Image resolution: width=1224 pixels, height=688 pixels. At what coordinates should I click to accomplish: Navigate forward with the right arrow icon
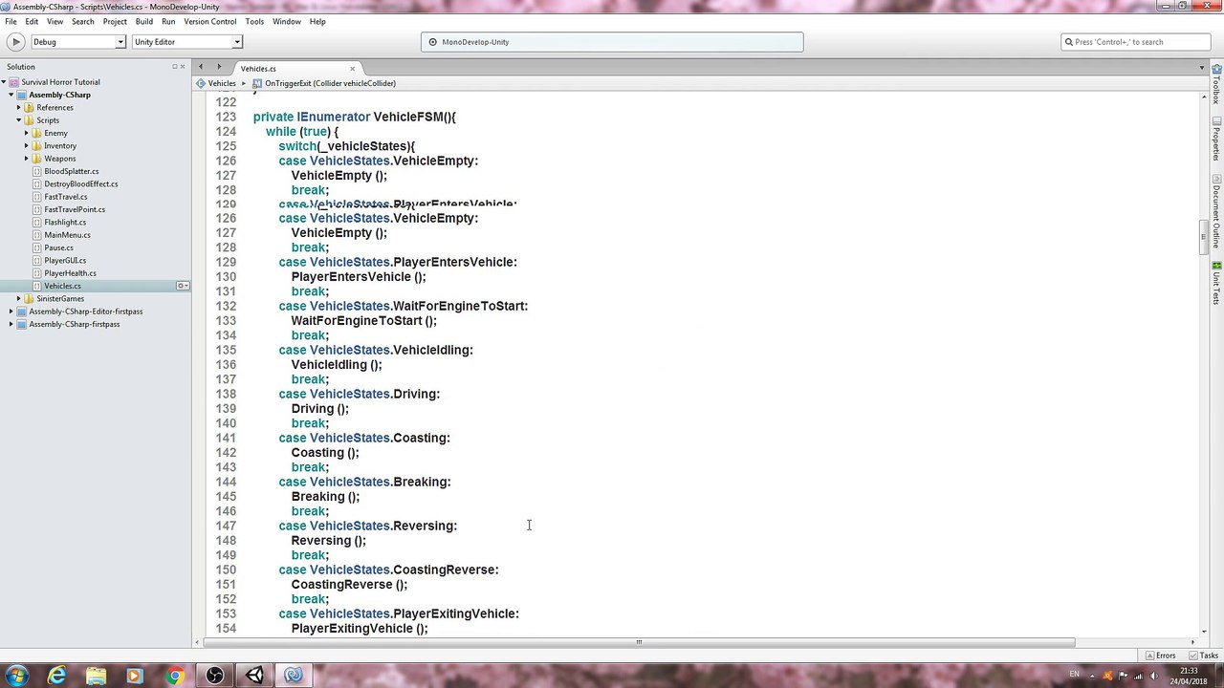219,67
